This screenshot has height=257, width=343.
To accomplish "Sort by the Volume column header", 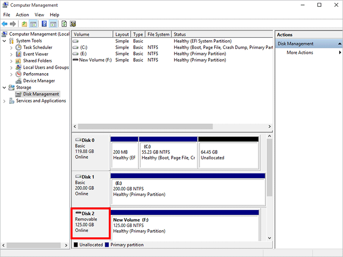I will pos(92,34).
